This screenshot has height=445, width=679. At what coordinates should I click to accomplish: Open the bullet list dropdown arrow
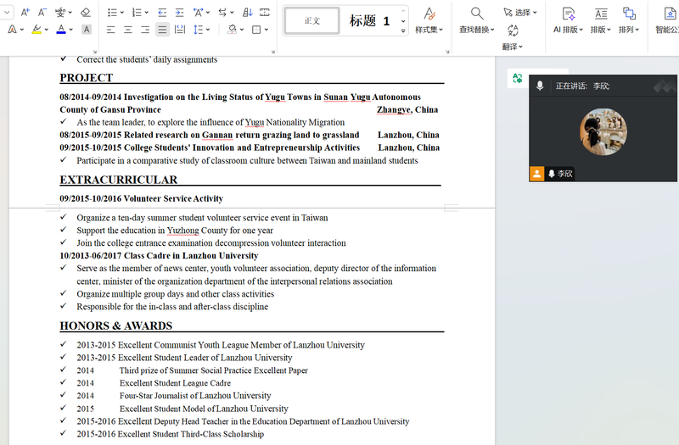(123, 13)
